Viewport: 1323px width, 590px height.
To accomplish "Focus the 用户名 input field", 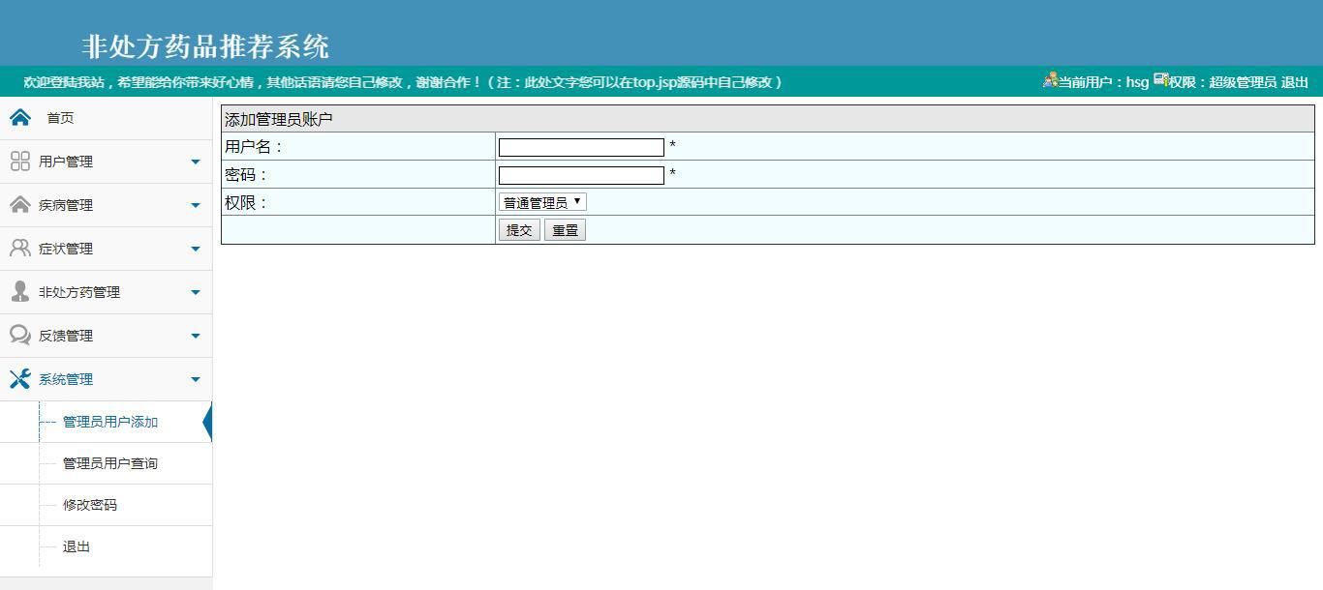I will pyautogui.click(x=581, y=147).
